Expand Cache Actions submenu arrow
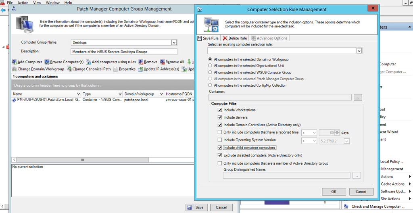Viewport: 413px width, 213px height. click(410, 184)
